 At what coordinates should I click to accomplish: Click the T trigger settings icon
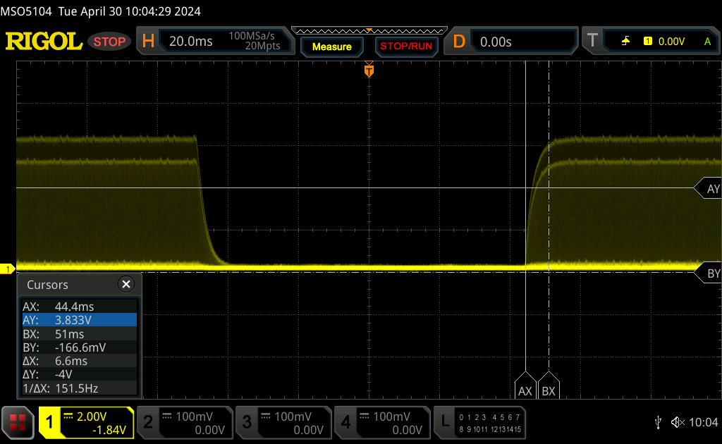pyautogui.click(x=592, y=42)
